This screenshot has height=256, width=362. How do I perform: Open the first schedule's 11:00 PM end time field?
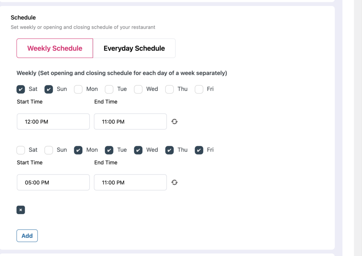coord(130,122)
